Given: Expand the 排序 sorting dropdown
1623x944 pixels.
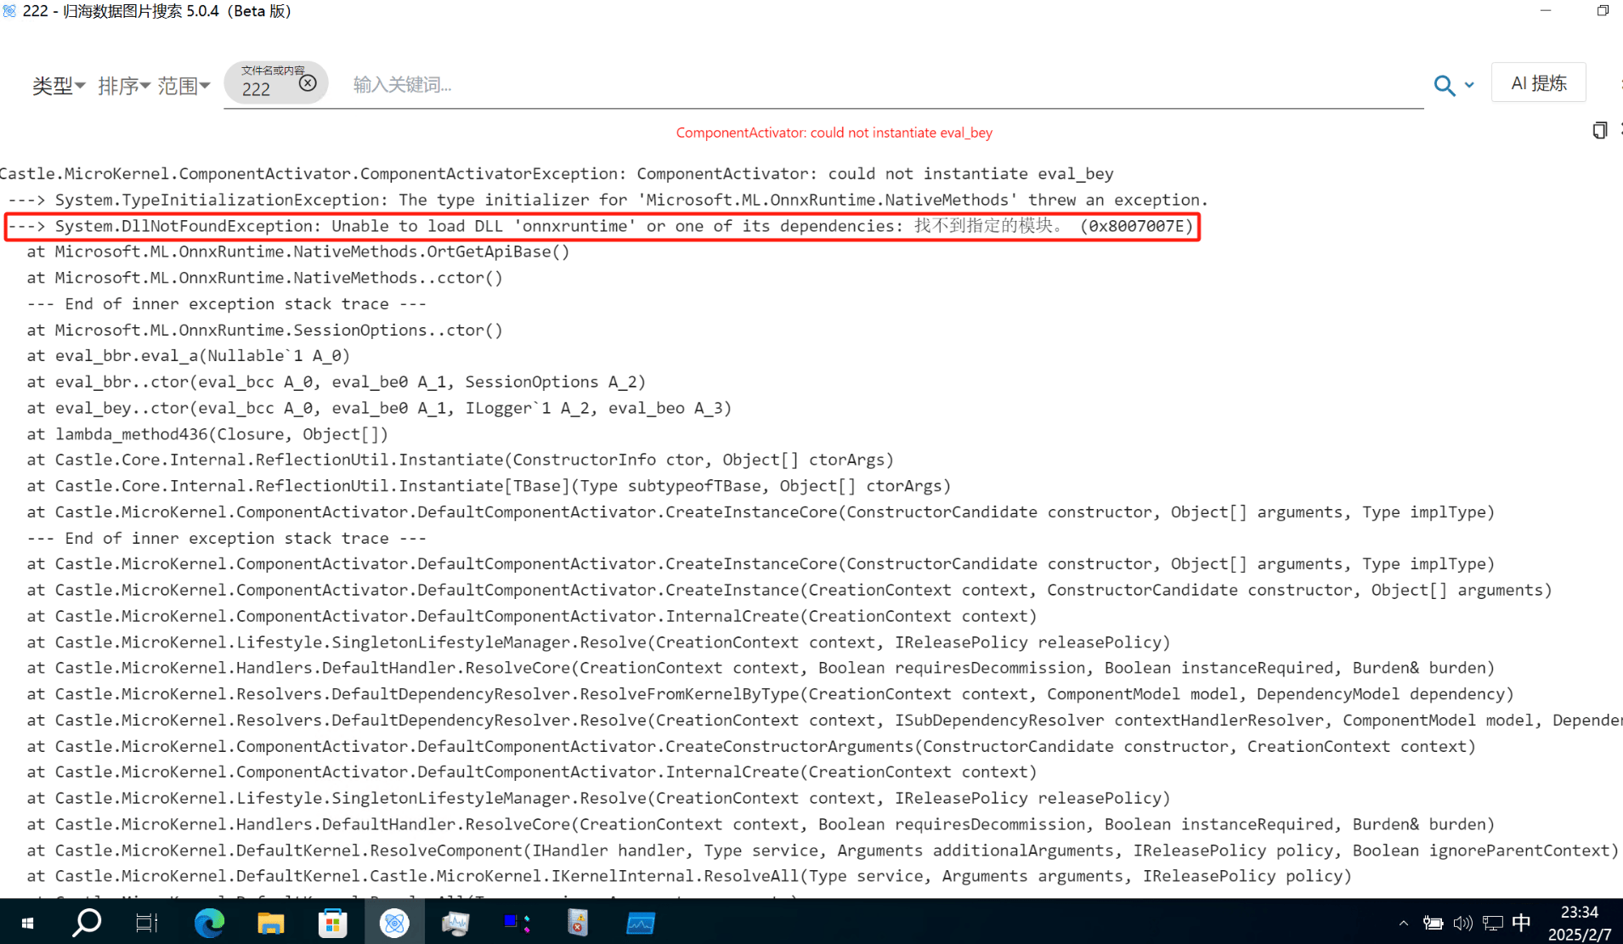Looking at the screenshot, I should [x=124, y=85].
